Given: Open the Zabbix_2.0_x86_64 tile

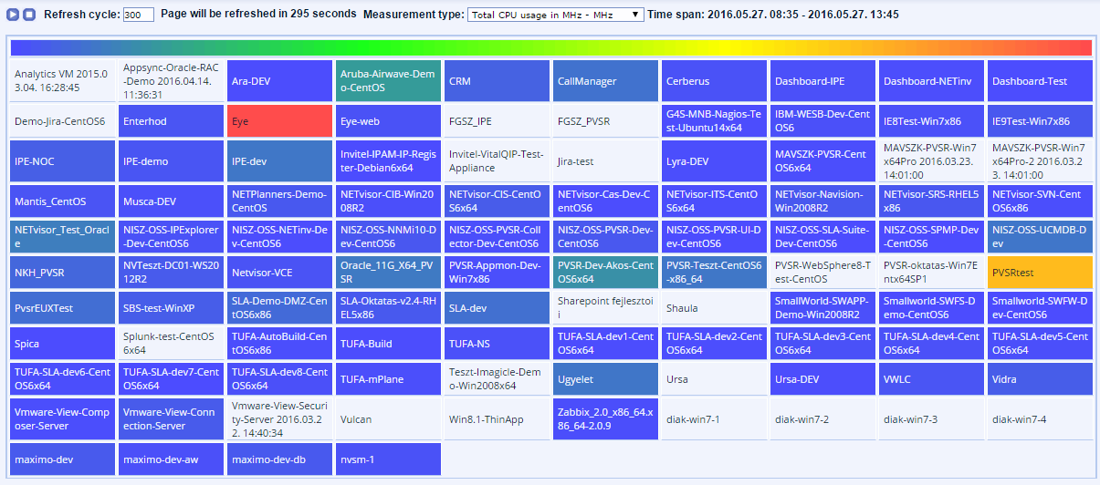Looking at the screenshot, I should (604, 419).
